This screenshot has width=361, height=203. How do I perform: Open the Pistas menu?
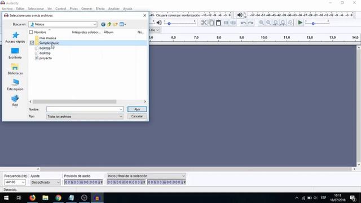pyautogui.click(x=74, y=9)
